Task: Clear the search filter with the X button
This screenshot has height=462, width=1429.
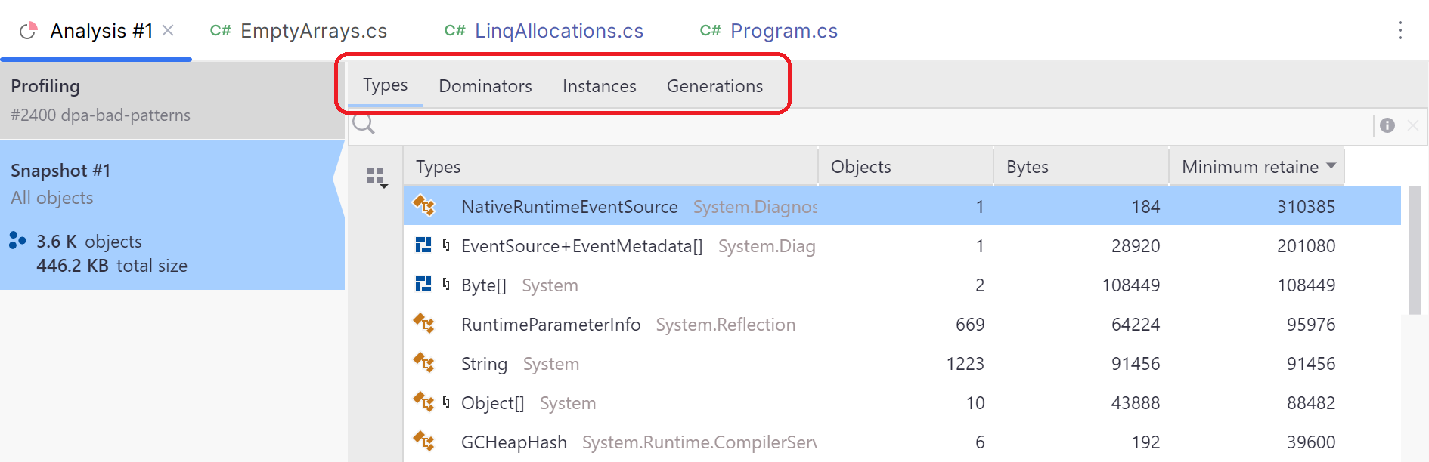Action: tap(1413, 125)
